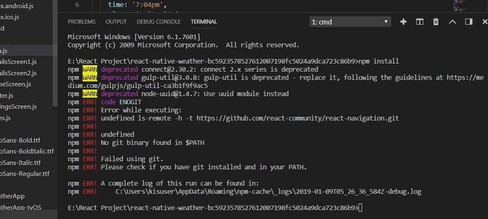This screenshot has height=219, width=488.
Task: Open the '1: cmd' terminal selector dropdown
Action: [350, 22]
